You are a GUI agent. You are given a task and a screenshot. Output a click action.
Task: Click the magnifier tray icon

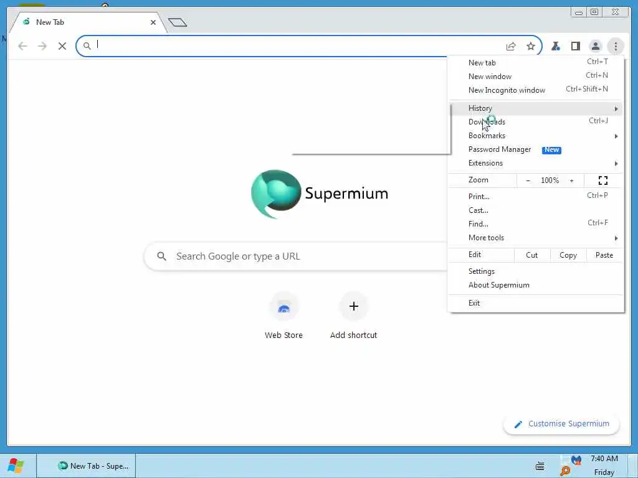(x=564, y=472)
